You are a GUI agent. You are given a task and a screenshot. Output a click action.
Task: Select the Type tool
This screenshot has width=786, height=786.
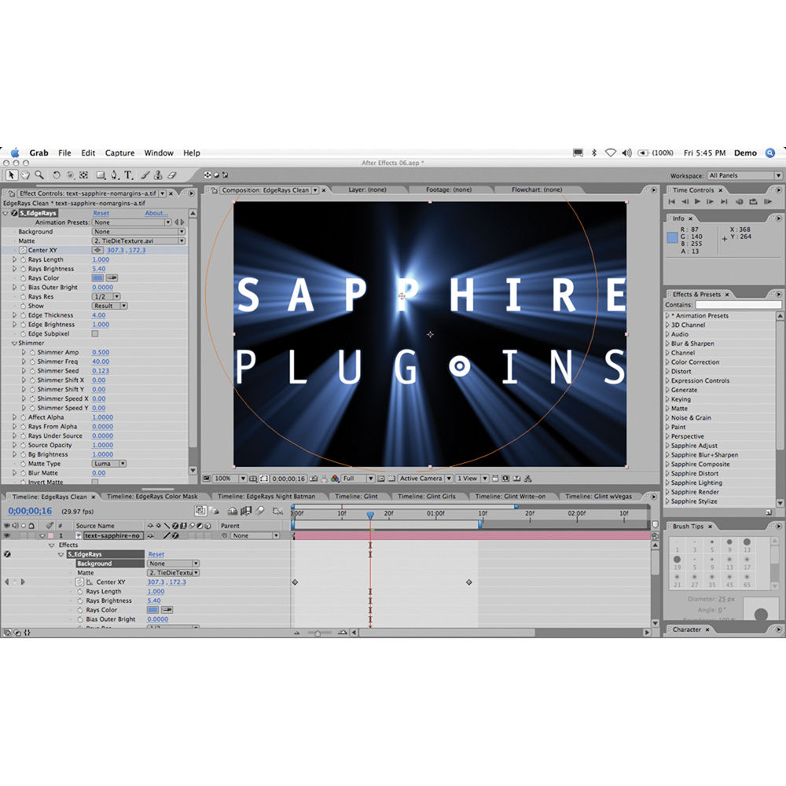[128, 175]
